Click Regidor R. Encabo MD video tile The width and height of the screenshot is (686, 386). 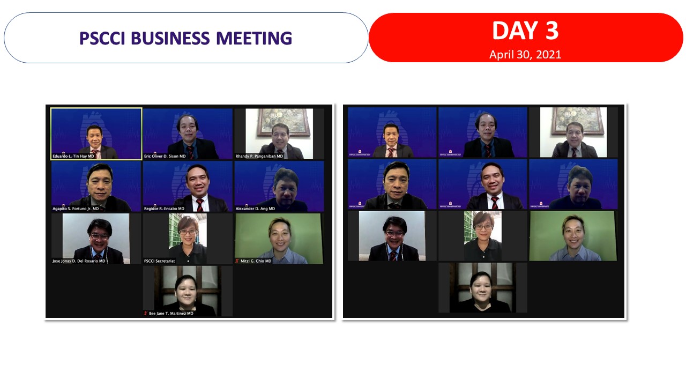pos(188,186)
